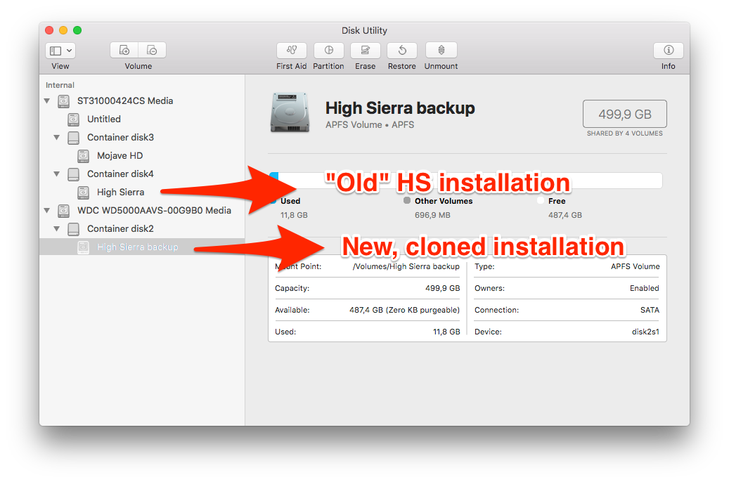
Task: Click the large hard drive image
Action: coord(290,112)
